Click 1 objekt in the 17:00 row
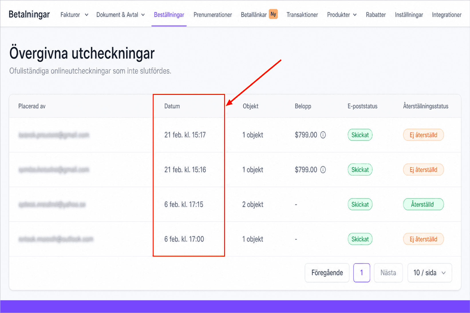 (253, 239)
